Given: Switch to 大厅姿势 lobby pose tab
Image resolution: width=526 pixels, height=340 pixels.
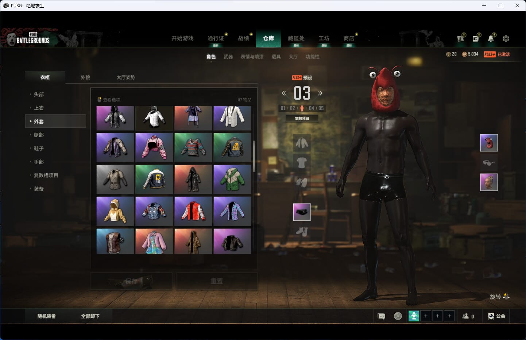Looking at the screenshot, I should tap(125, 77).
